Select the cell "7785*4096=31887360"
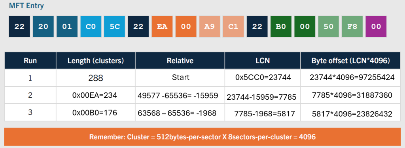 click(350, 95)
